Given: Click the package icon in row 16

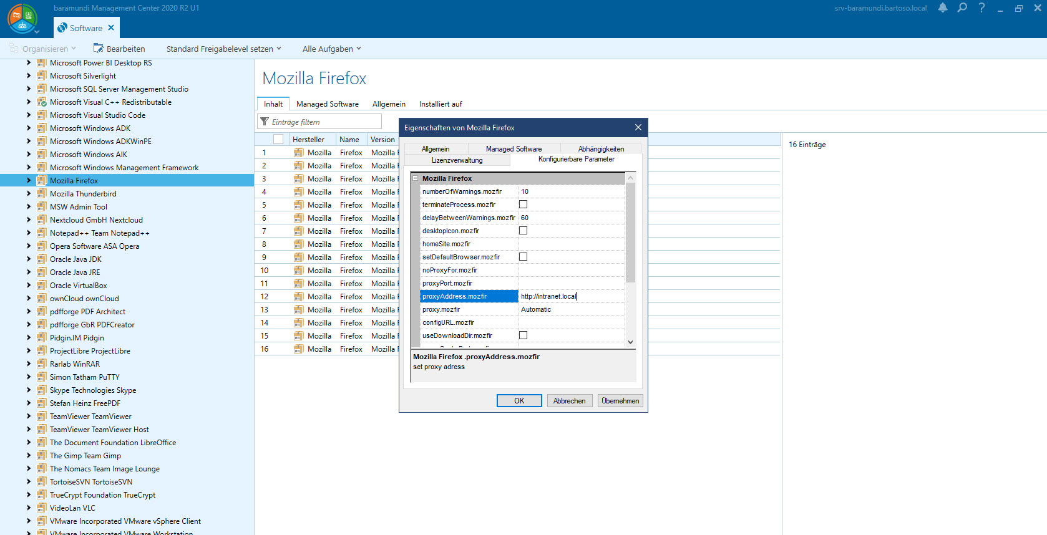Looking at the screenshot, I should click(x=299, y=349).
